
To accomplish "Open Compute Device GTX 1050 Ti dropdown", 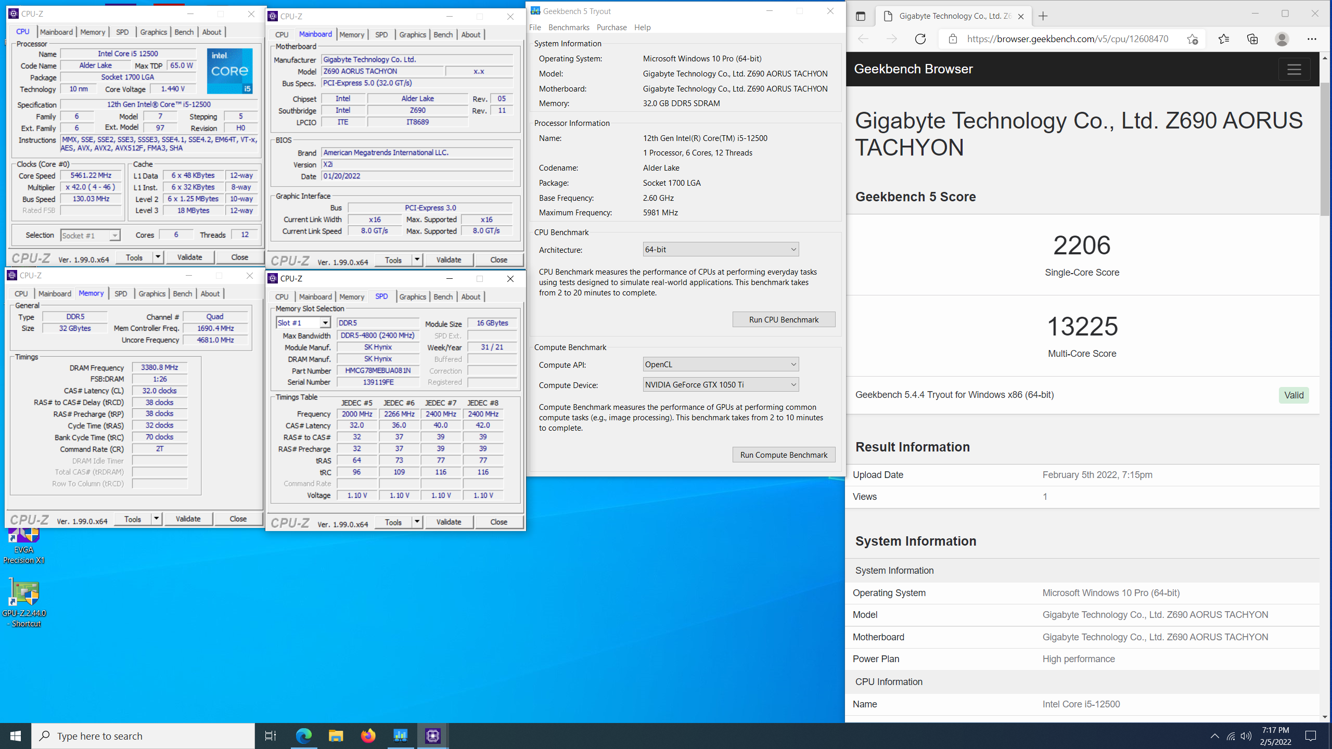I will pyautogui.click(x=721, y=385).
